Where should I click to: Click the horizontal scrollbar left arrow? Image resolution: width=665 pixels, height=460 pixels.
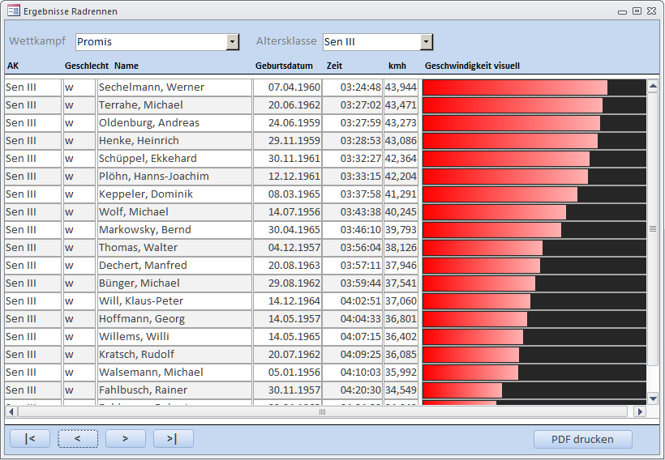pos(11,412)
